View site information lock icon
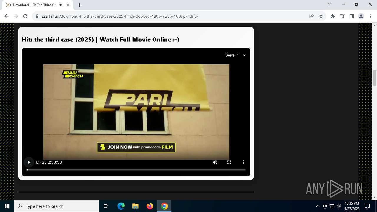 pos(37,16)
